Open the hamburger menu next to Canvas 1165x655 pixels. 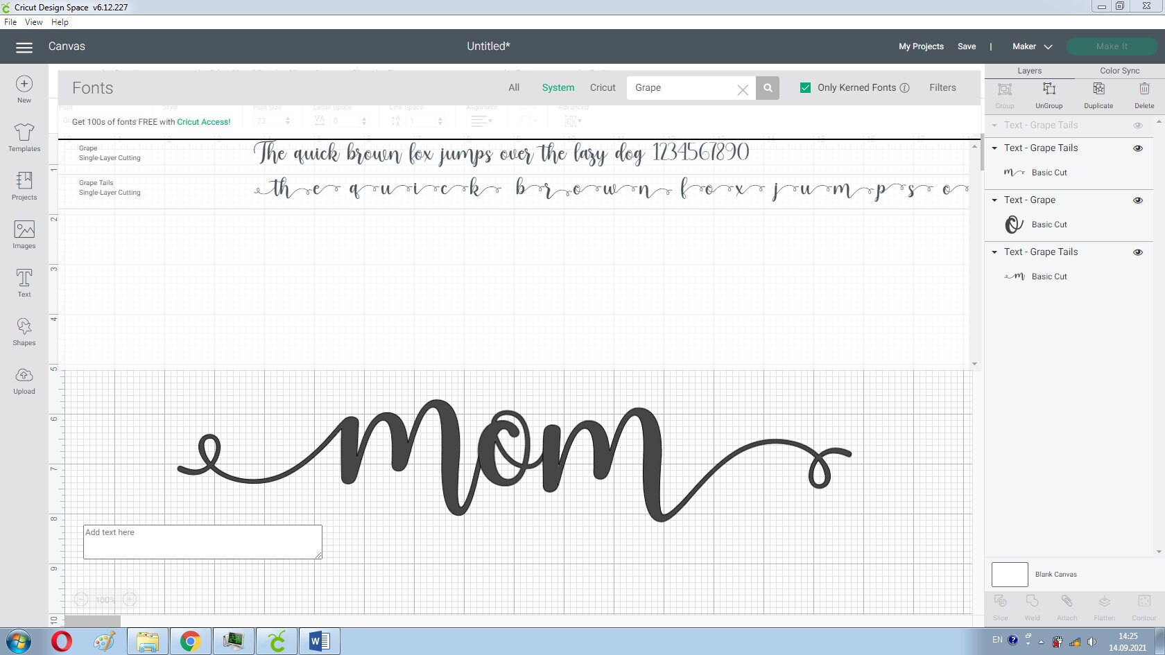coord(24,47)
